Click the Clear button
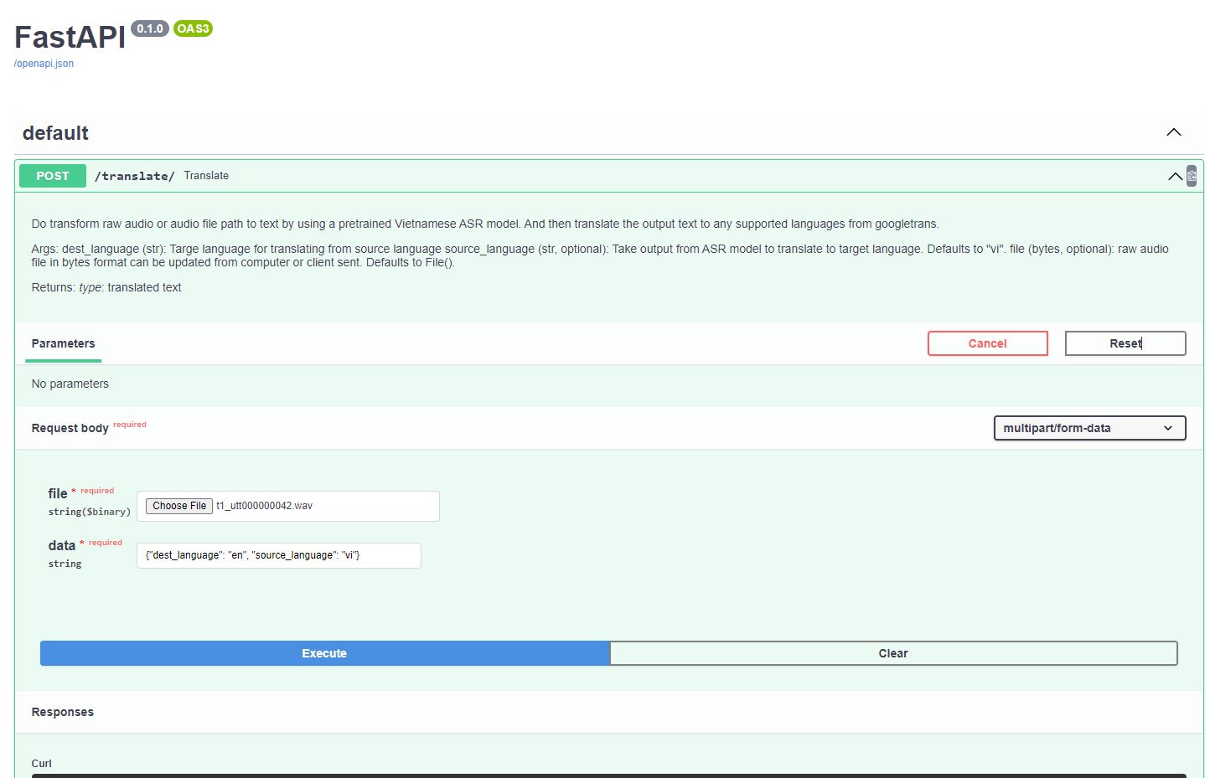 coord(893,653)
